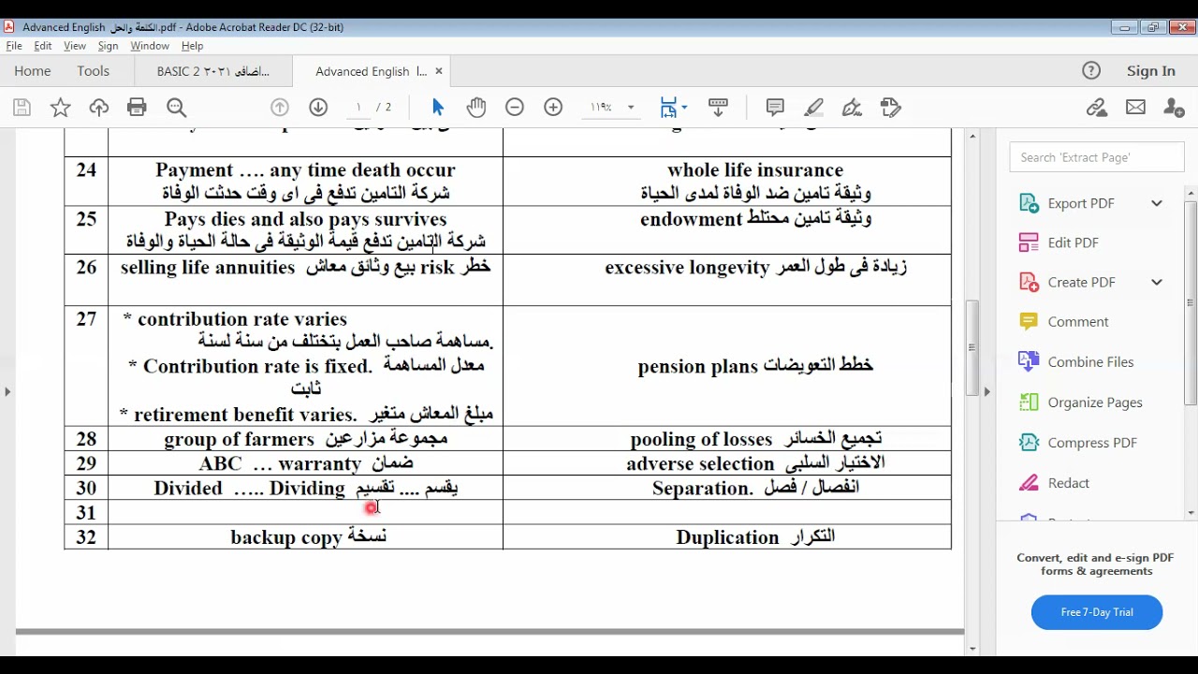Bookmark with the star icon
Viewport: 1198px width, 674px height.
point(60,108)
